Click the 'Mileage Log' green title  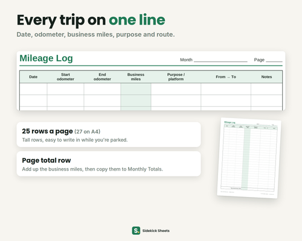pos(46,58)
